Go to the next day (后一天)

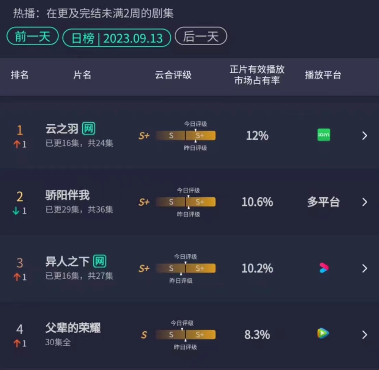(201, 36)
